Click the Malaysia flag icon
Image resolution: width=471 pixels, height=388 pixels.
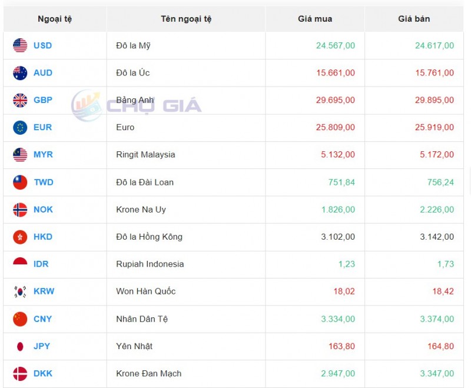(x=20, y=155)
